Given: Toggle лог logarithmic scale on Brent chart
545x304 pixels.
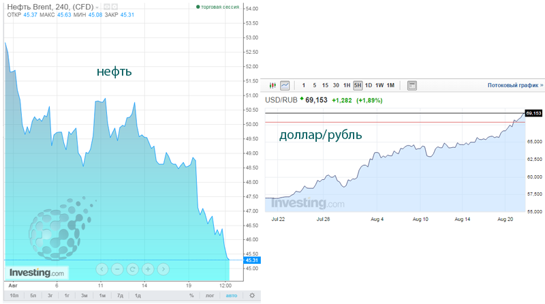Looking at the screenshot, I should click(x=210, y=296).
